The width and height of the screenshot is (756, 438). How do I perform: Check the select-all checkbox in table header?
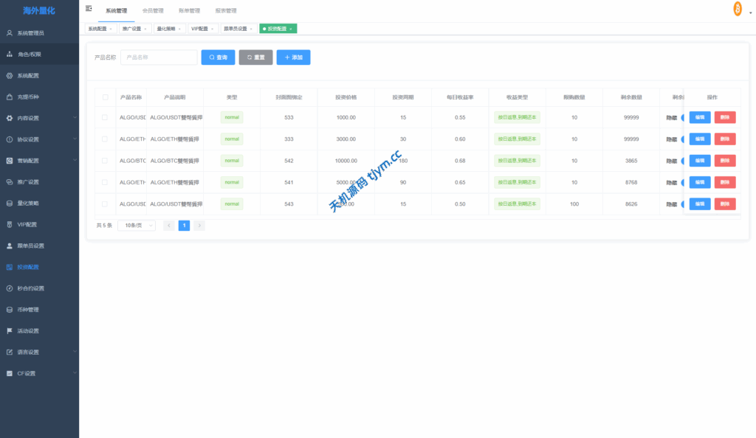click(105, 97)
